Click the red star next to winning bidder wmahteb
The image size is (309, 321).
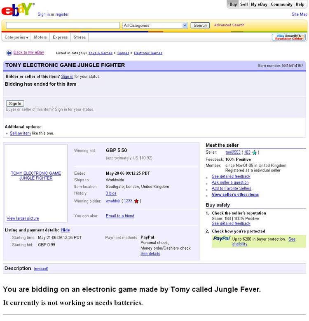[x=136, y=201]
